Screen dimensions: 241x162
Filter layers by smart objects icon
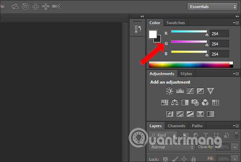click(226, 135)
